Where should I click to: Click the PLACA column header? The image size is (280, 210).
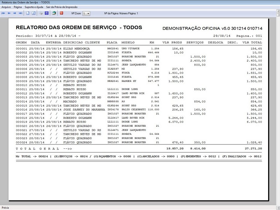click(112, 42)
